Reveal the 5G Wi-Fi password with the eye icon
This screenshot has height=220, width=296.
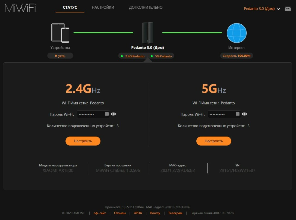click(244, 114)
